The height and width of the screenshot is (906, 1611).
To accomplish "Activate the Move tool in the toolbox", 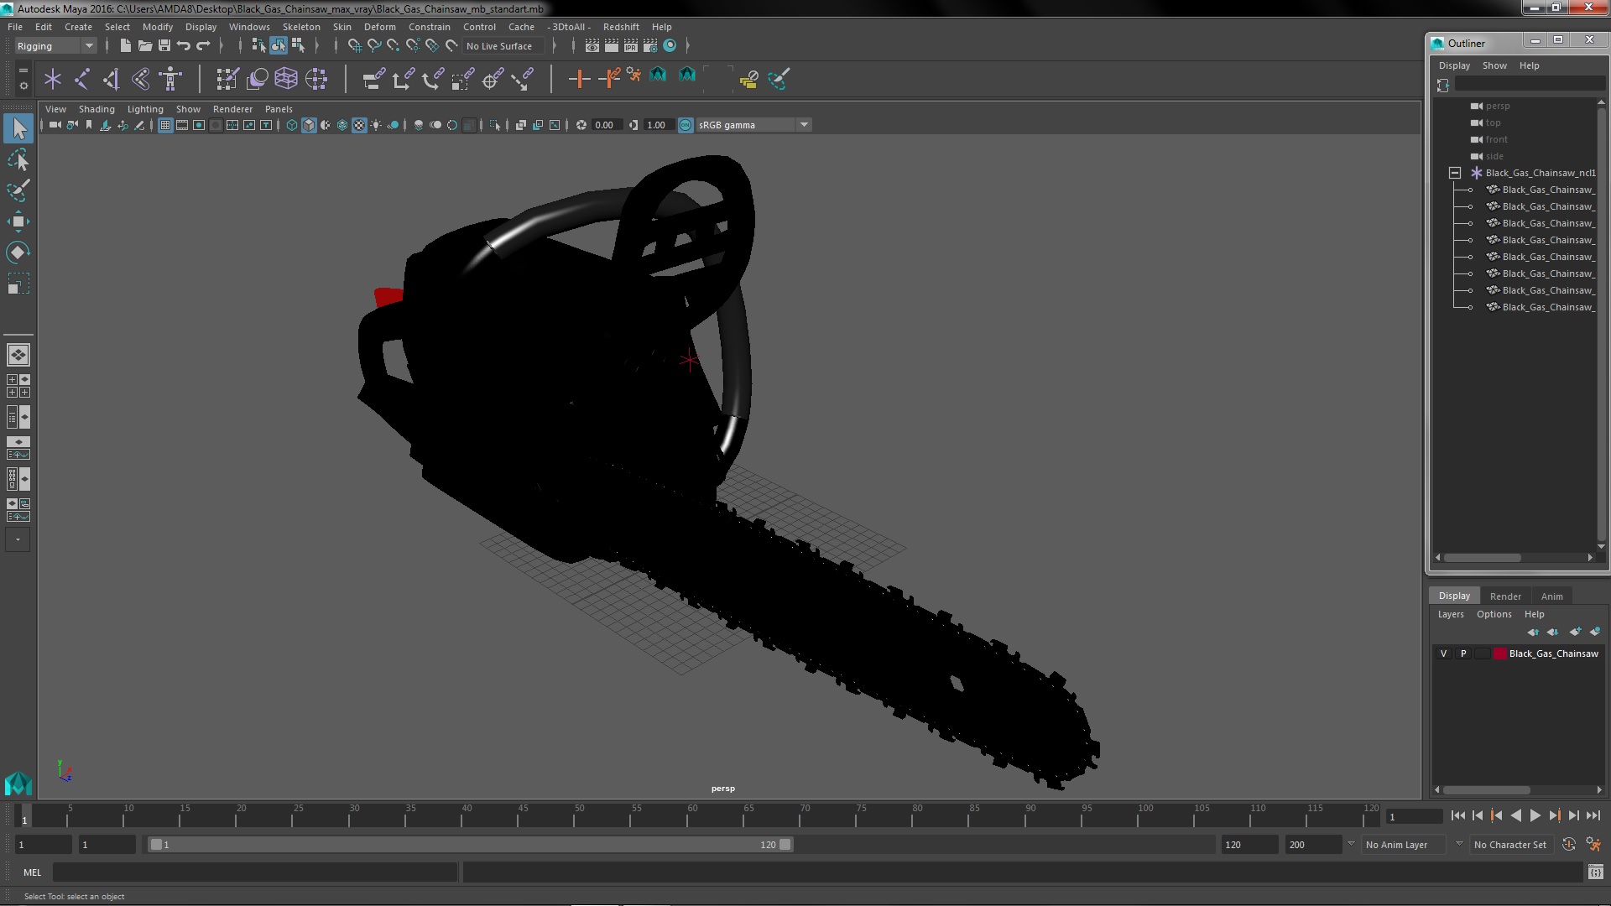I will click(x=18, y=221).
